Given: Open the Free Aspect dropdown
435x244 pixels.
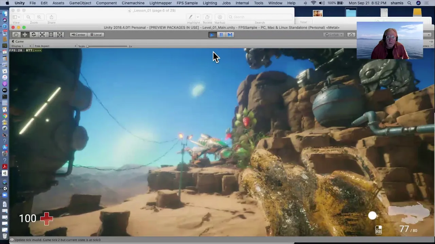Looking at the screenshot, I should [x=55, y=46].
